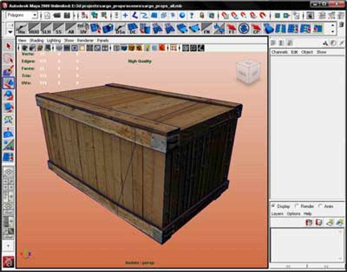
Task: Select the Render layer radio button
Action: click(297, 206)
